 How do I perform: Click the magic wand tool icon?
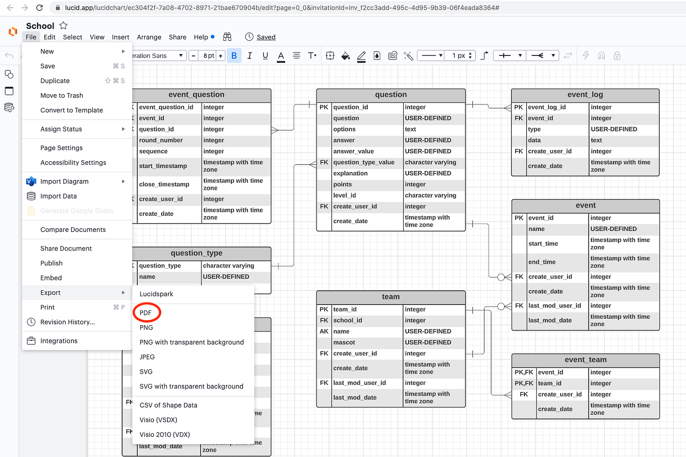(408, 55)
